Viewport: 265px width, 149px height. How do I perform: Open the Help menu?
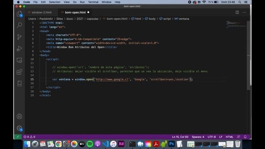click(x=118, y=2)
